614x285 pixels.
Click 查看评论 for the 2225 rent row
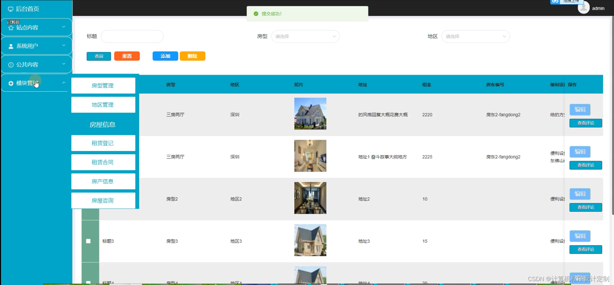pyautogui.click(x=586, y=165)
